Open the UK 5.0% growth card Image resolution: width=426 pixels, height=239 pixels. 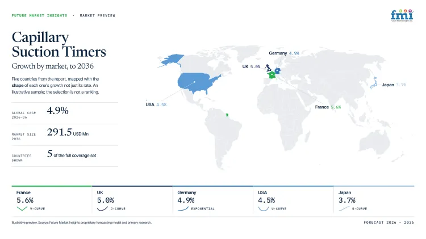(132, 200)
